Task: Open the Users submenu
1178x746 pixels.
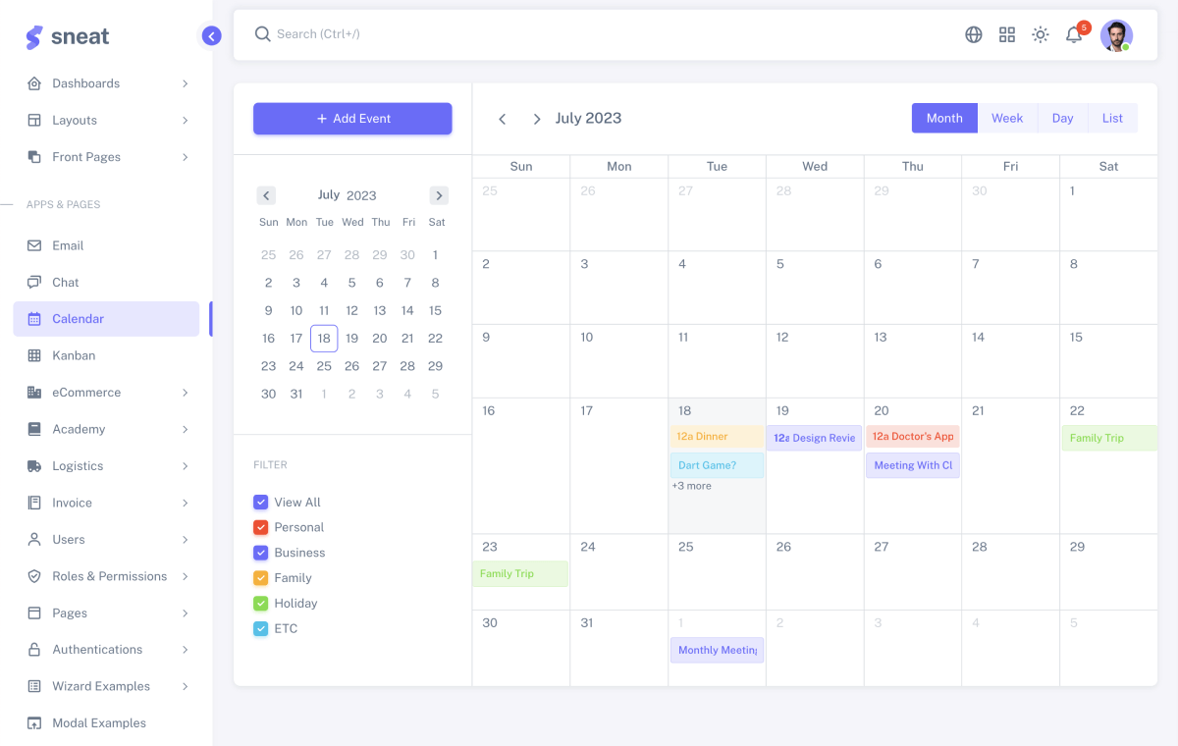Action: pos(186,539)
